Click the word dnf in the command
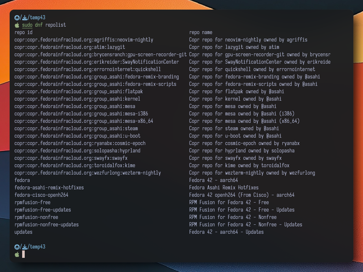The image size is (363, 272). tap(39, 25)
